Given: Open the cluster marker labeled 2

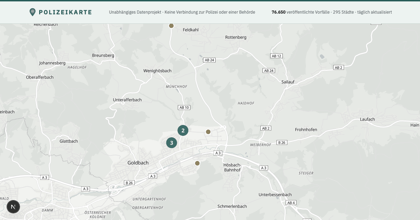Looking at the screenshot, I should coord(183,131).
